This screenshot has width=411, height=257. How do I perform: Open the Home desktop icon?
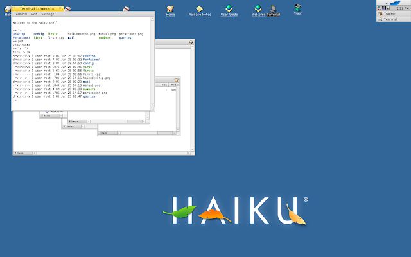pyautogui.click(x=170, y=10)
